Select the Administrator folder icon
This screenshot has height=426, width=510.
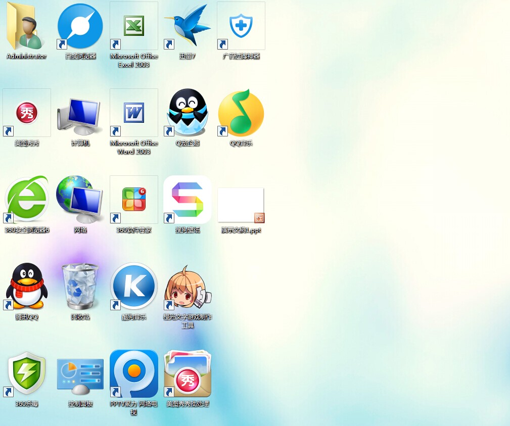click(25, 26)
